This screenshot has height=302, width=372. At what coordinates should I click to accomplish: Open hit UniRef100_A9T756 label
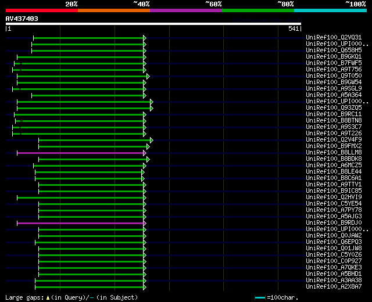click(334, 69)
